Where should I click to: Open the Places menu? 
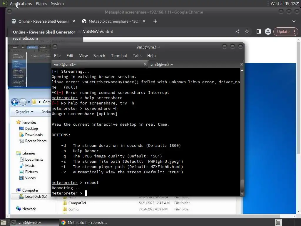[41, 4]
